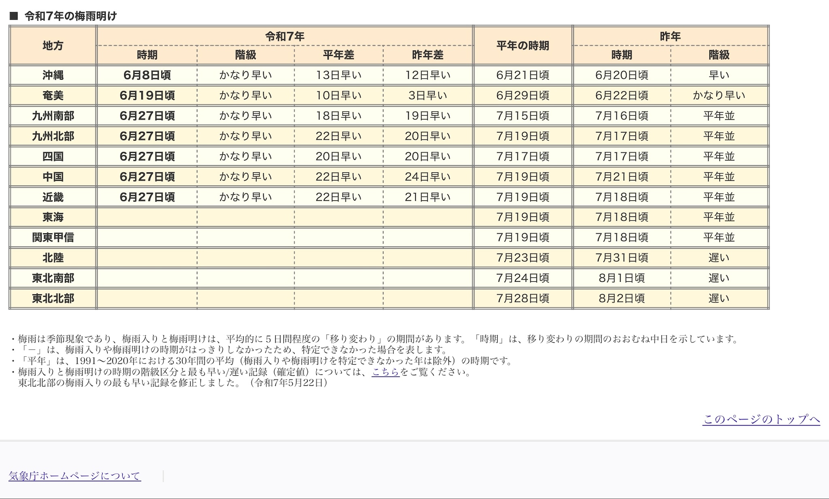This screenshot has width=829, height=499.
Task: Select the 九州南部 row label
Action: pos(53,116)
